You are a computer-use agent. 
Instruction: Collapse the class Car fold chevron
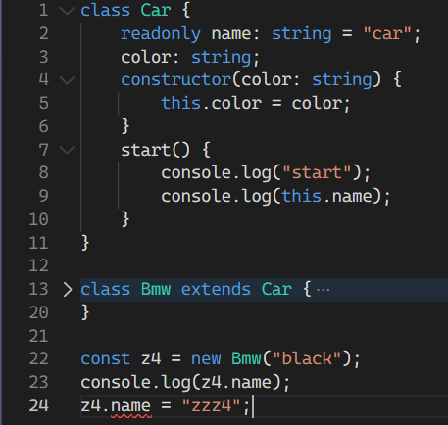click(x=68, y=11)
